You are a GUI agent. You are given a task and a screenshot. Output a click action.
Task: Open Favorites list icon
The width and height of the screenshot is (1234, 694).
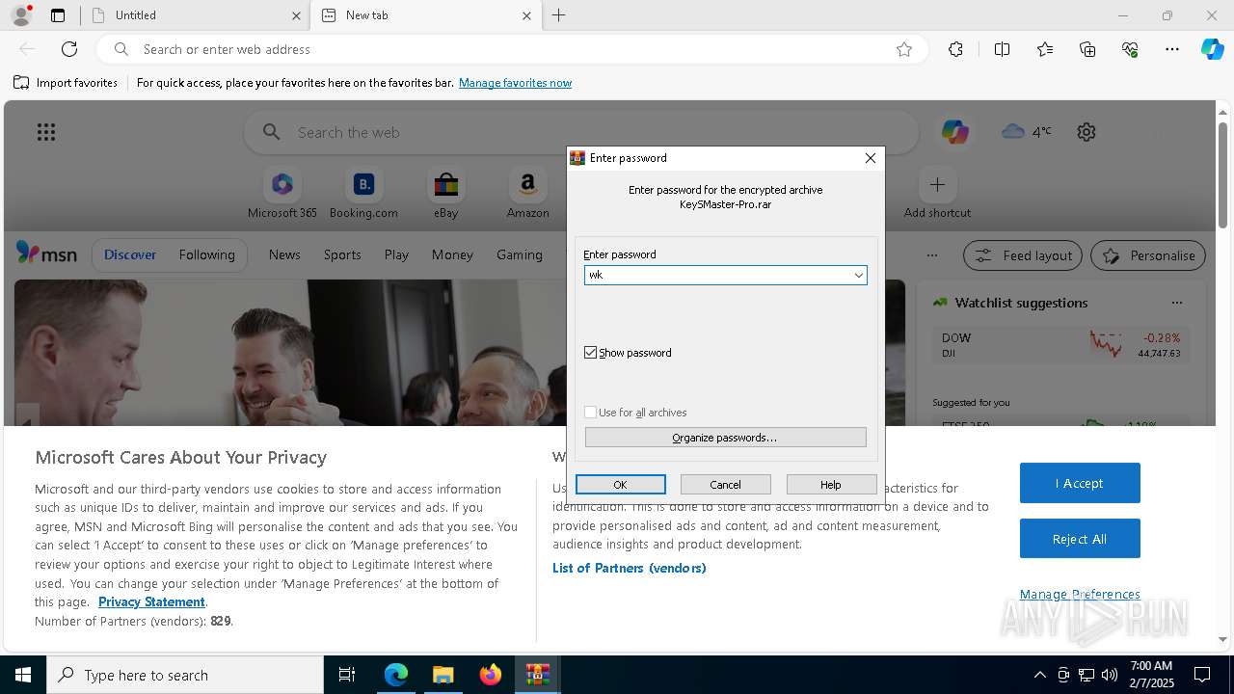click(x=1045, y=49)
